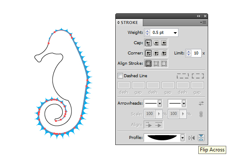The height and width of the screenshot is (166, 243).
Task: Choose the Miter Join corner icon
Action: tap(148, 53)
